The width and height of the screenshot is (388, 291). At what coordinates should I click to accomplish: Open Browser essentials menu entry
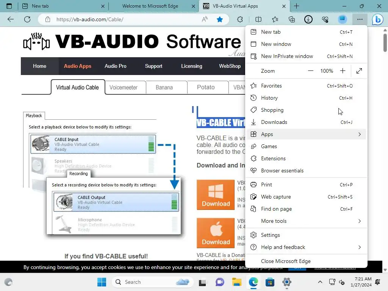click(306, 171)
